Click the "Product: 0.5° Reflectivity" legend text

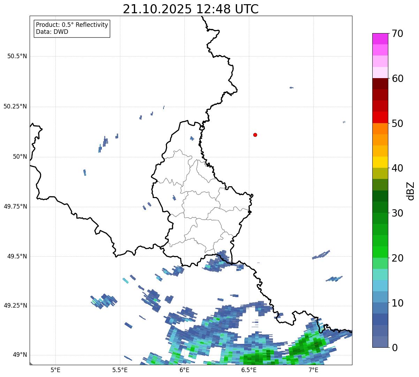coord(72,25)
